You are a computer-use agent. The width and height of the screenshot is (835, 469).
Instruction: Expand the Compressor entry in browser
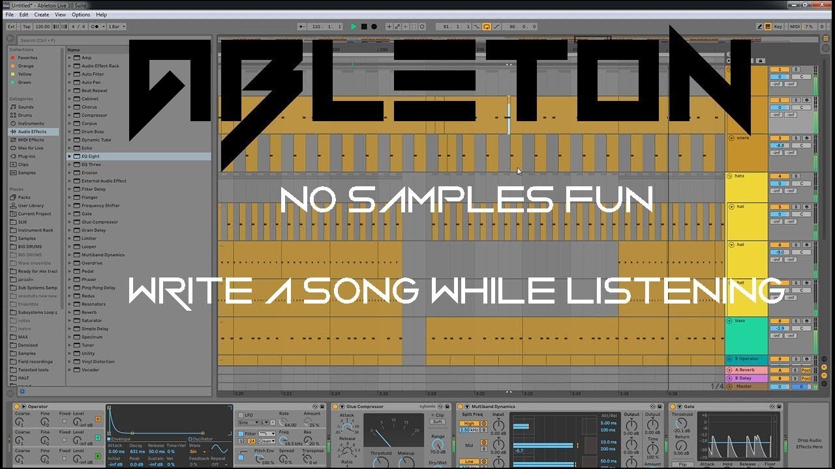[70, 115]
